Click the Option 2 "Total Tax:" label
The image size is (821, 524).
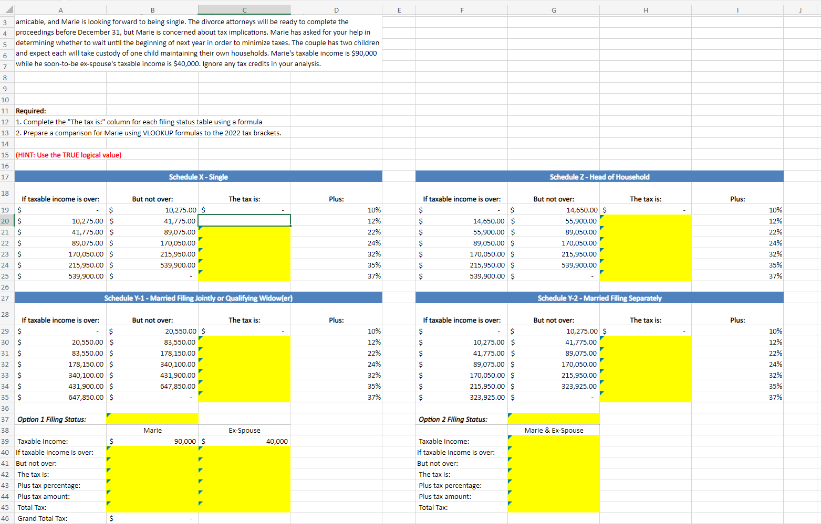433,507
